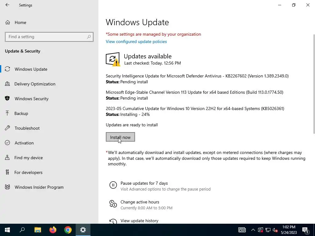The image size is (315, 236).
Task: Open View update history
Action: click(139, 221)
